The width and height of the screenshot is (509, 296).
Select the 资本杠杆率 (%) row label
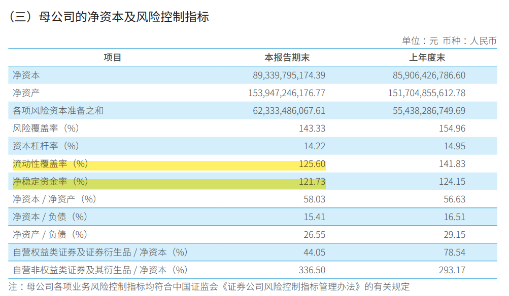pyautogui.click(x=46, y=146)
